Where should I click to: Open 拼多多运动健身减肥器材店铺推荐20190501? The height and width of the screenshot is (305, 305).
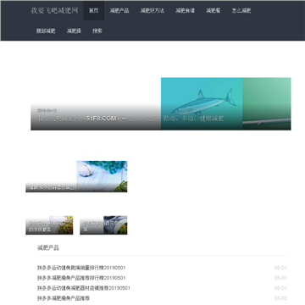[x=84, y=288]
